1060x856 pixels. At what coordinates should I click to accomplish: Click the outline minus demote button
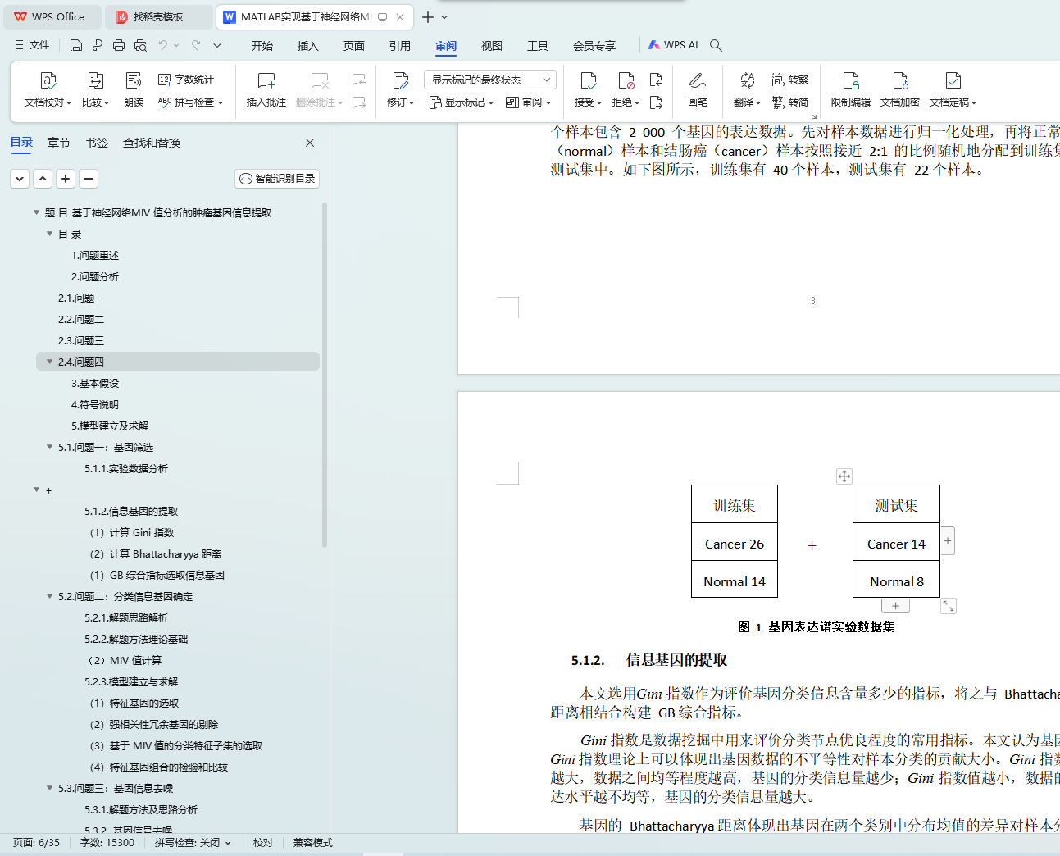(x=89, y=179)
